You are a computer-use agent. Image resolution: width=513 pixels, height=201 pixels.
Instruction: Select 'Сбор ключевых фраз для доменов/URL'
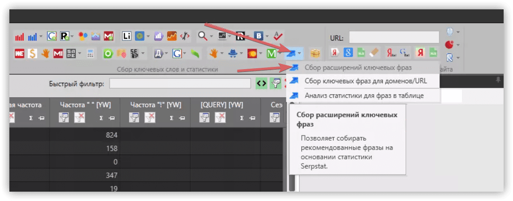[x=364, y=80]
